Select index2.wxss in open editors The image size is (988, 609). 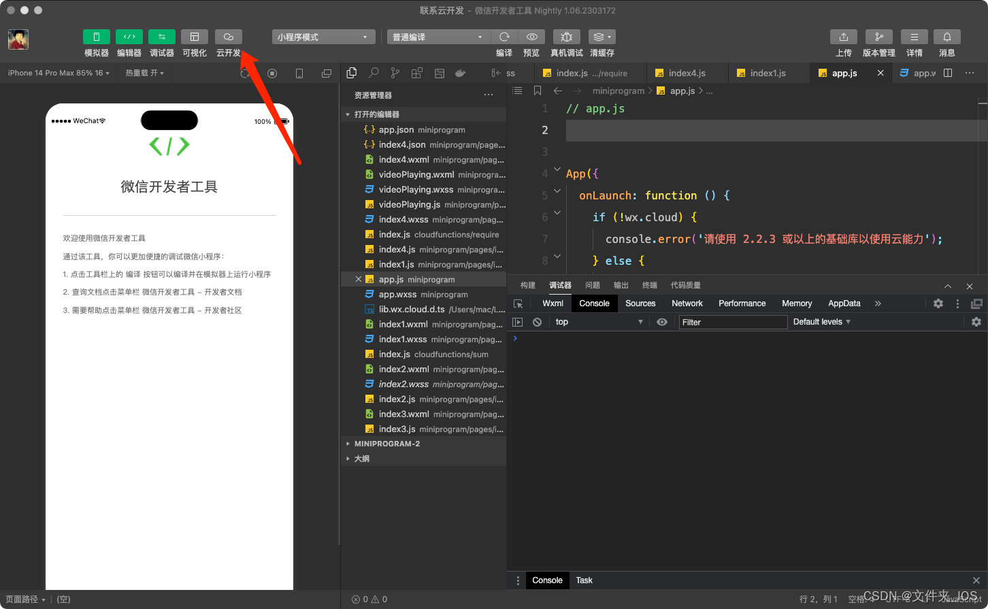(x=423, y=384)
